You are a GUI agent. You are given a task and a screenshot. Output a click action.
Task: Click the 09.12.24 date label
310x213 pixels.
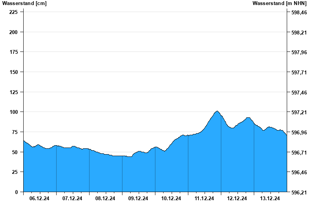coord(138,198)
